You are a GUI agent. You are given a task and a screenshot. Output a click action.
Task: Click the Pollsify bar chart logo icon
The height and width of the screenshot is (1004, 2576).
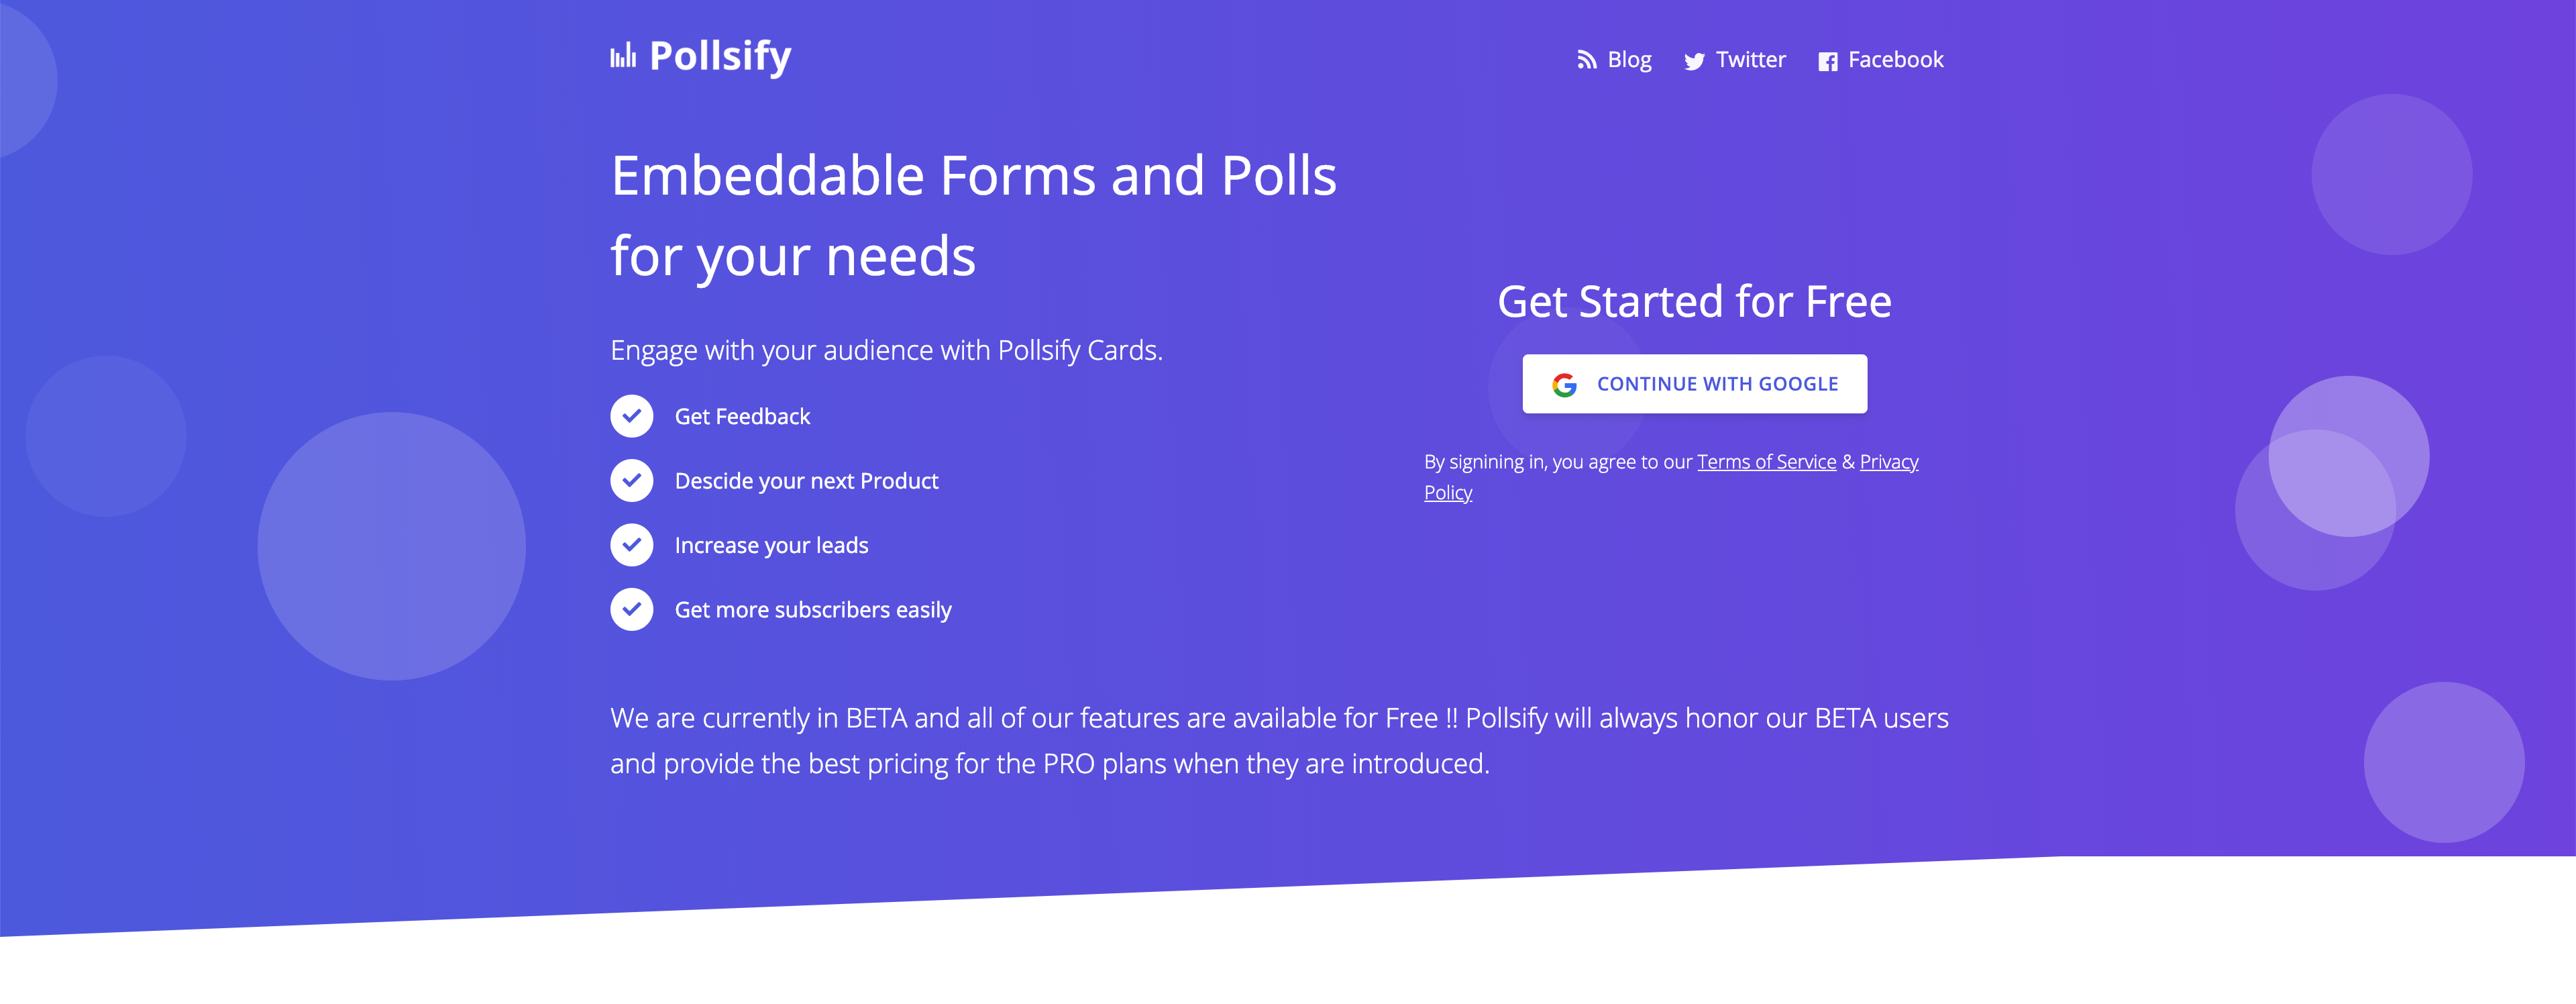(x=623, y=56)
